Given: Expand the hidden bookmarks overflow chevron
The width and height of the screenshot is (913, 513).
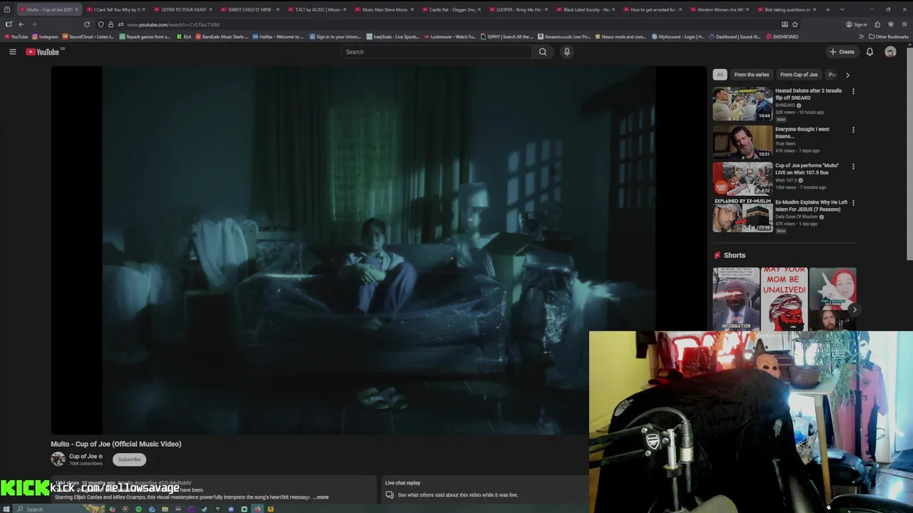Looking at the screenshot, I should [861, 36].
